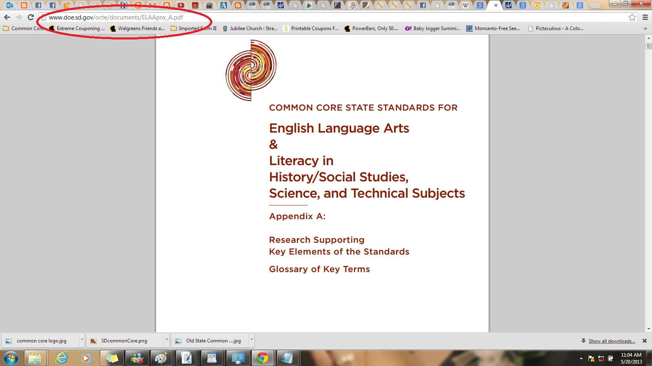Screen dimensions: 652x366
Task: Open Paint from the taskbar
Action: 161,358
